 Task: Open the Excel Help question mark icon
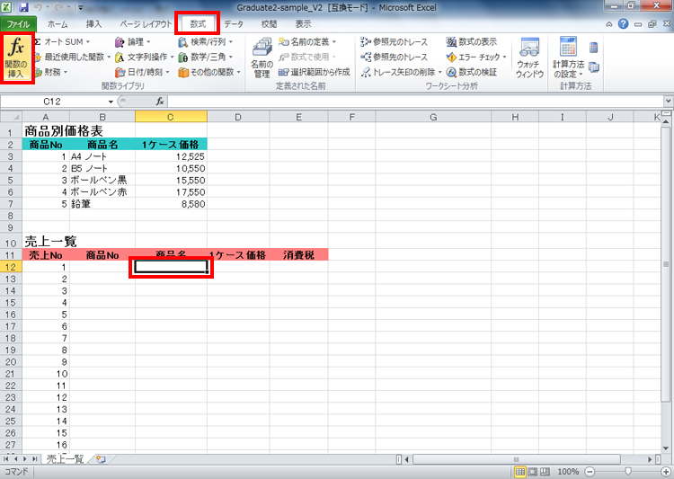click(624, 24)
